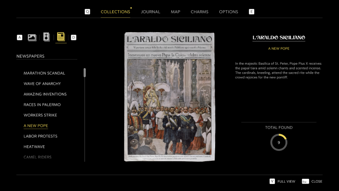Choose the Races in Palermo entry
Screen dimensions: 339x191
(x=42, y=105)
